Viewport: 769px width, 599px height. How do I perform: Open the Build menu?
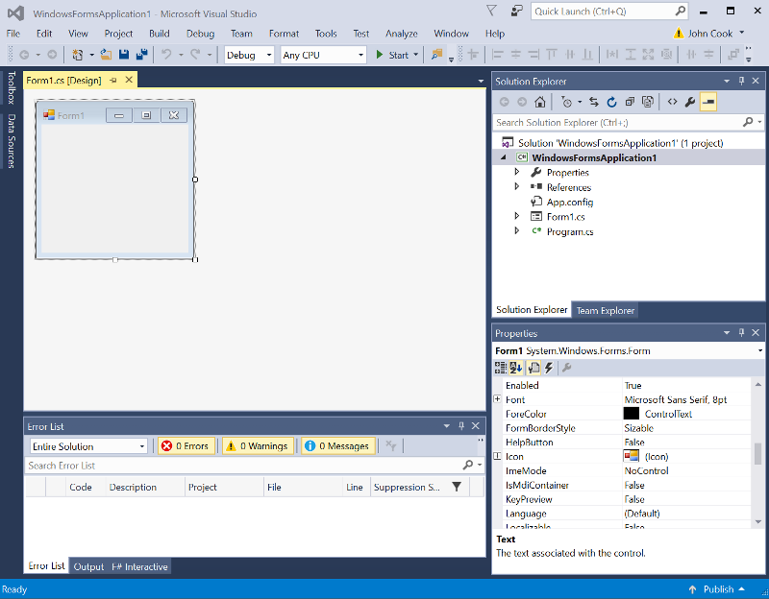160,34
